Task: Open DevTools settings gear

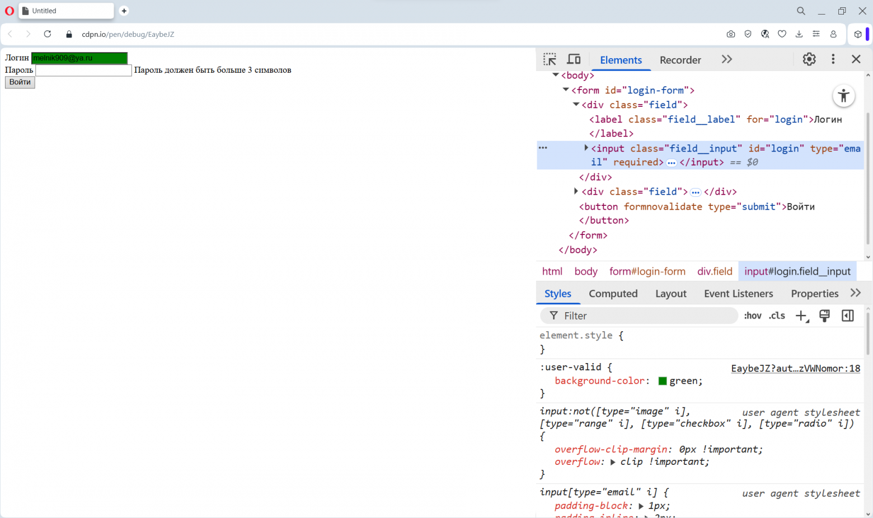Action: (809, 59)
